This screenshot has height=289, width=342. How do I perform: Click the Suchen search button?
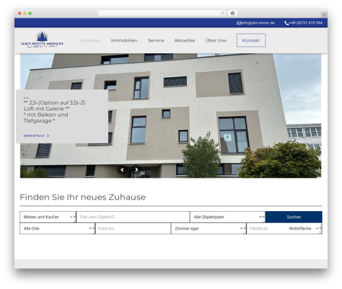(x=293, y=217)
